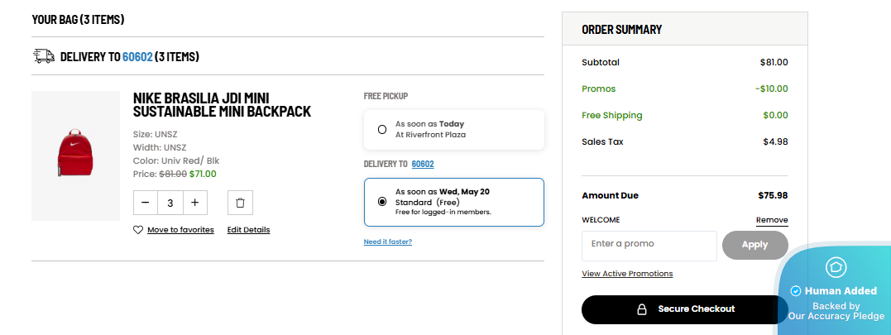The height and width of the screenshot is (335, 891).
Task: Click the Enter a promo field
Action: (x=649, y=246)
